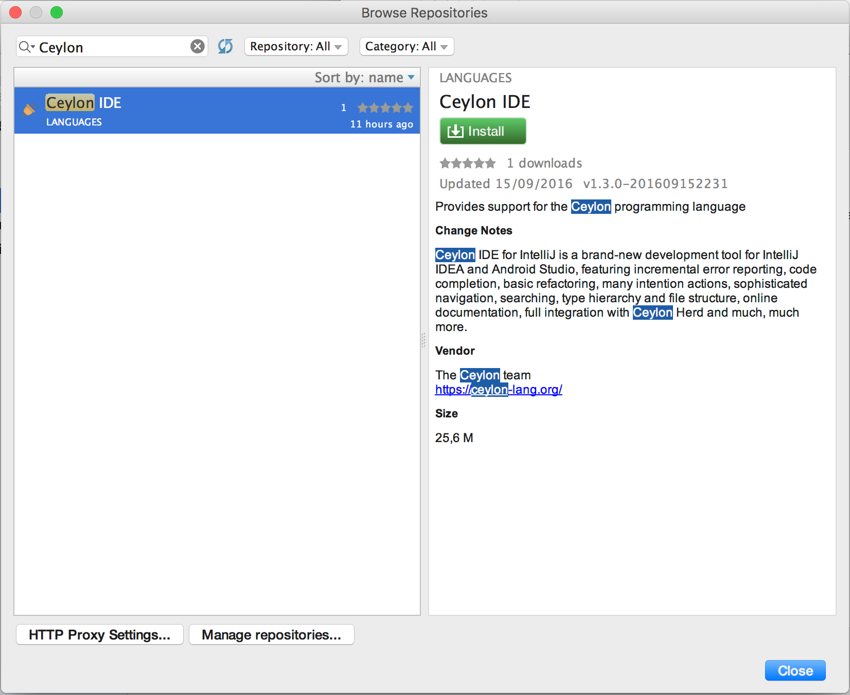Image resolution: width=850 pixels, height=695 pixels.
Task: Close the Browse Repositories dialog
Action: point(795,670)
